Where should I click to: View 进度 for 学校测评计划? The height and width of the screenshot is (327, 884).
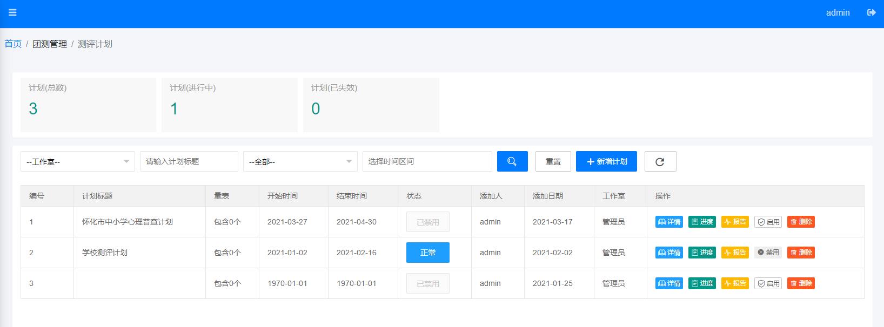(702, 253)
